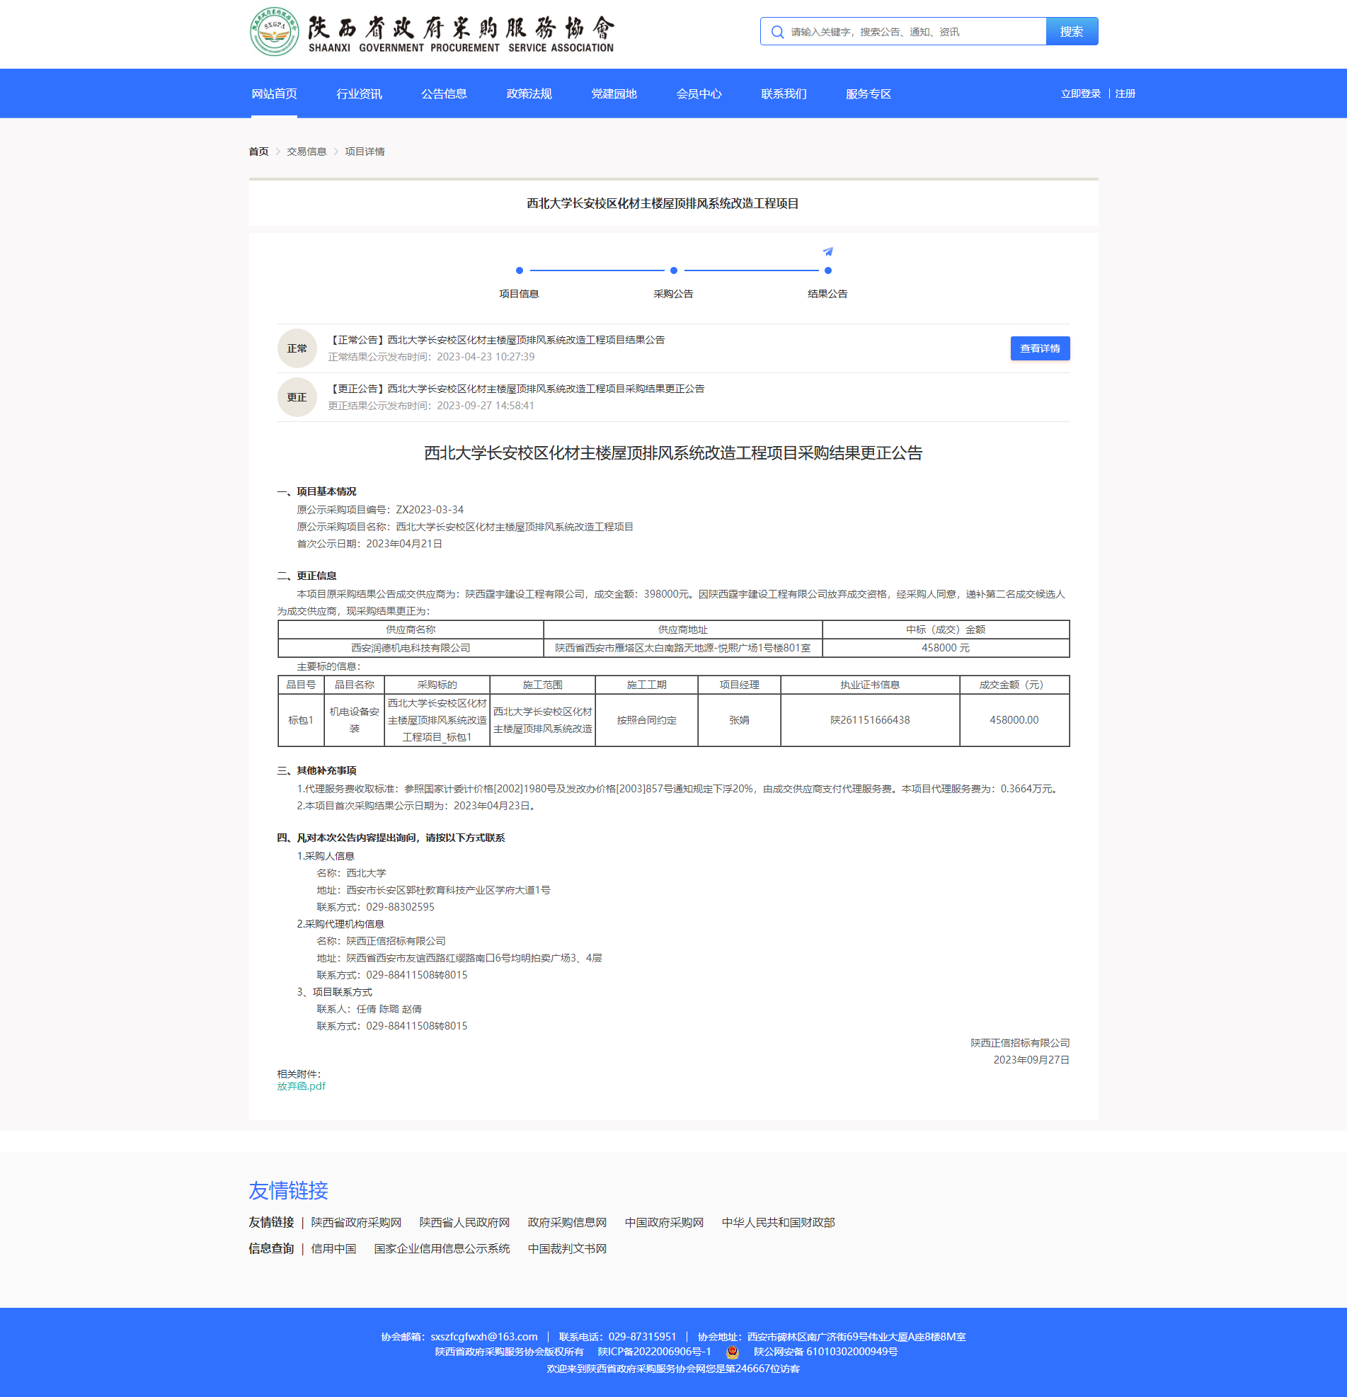The image size is (1347, 1397).
Task: Click the 正常 round badge
Action: point(297,348)
